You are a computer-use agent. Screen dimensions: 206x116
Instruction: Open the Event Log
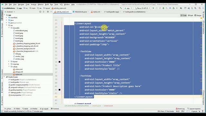click(x=180, y=109)
